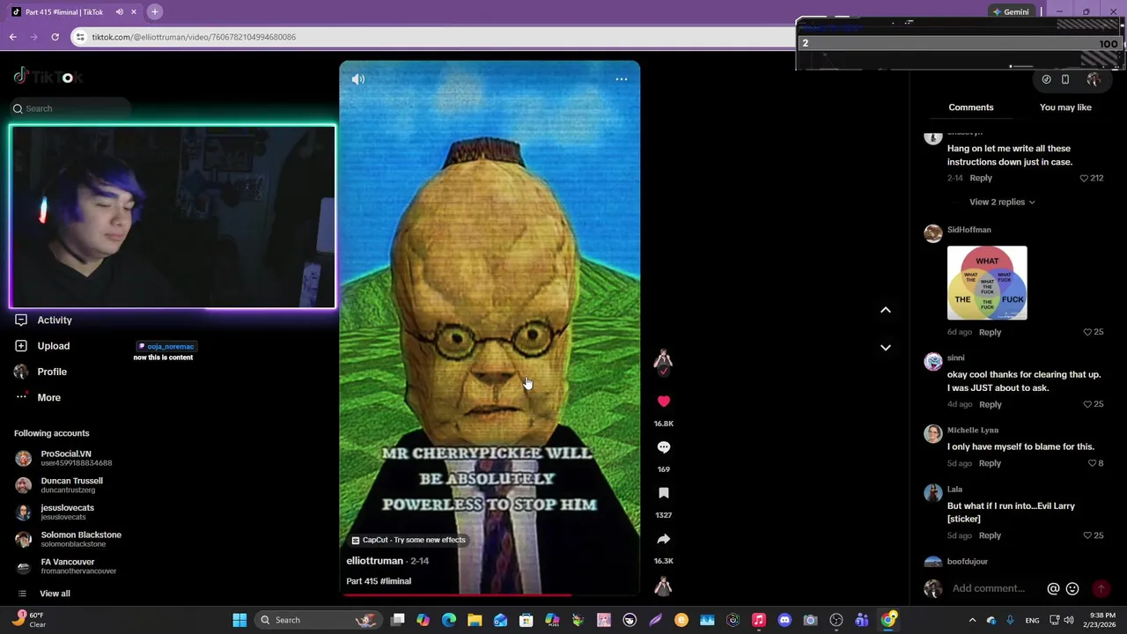1127x634 pixels.
Task: Show hidden icons in the system tray
Action: pos(972,620)
